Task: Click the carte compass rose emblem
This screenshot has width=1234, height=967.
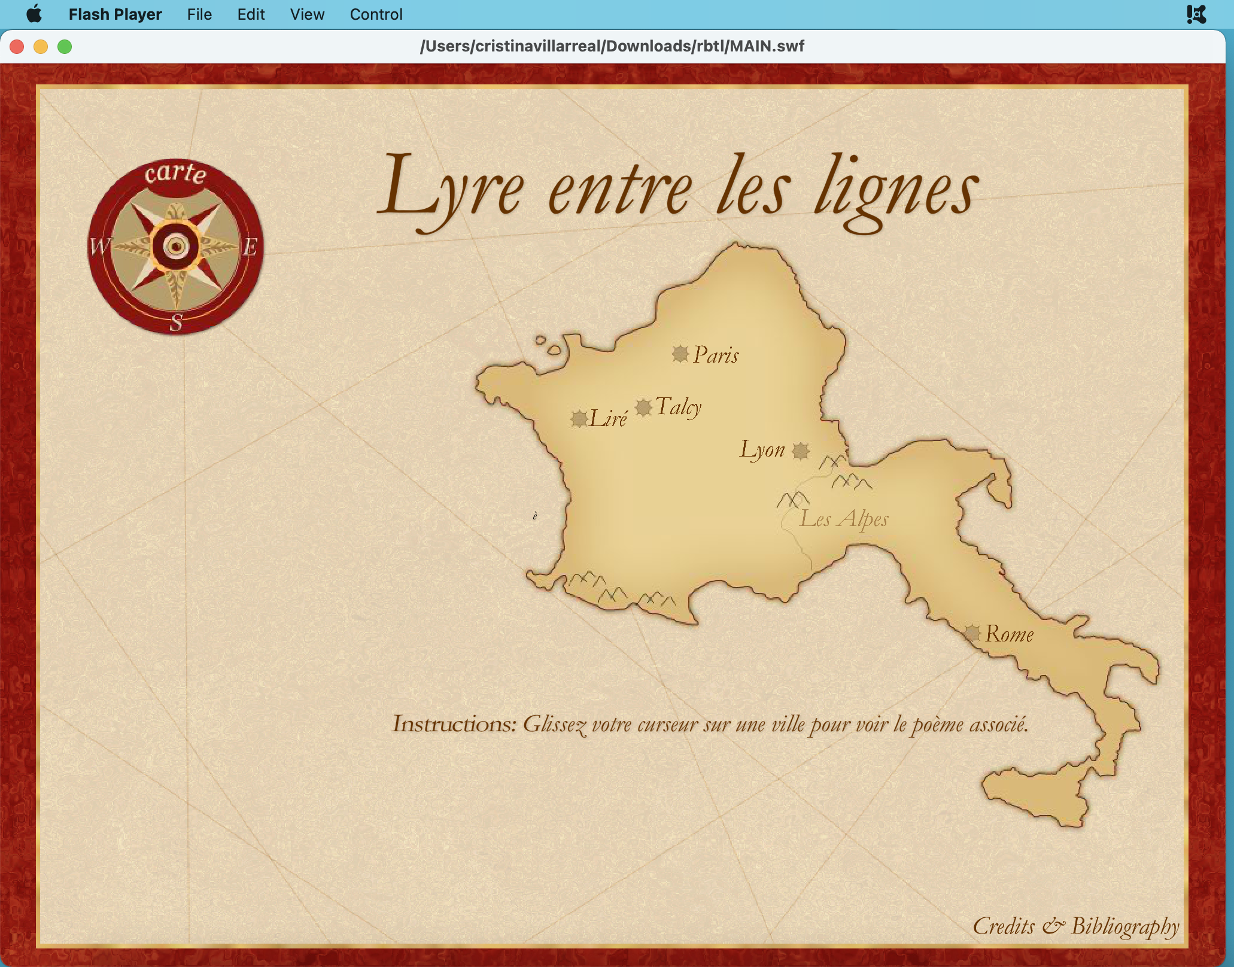Action: pyautogui.click(x=175, y=246)
